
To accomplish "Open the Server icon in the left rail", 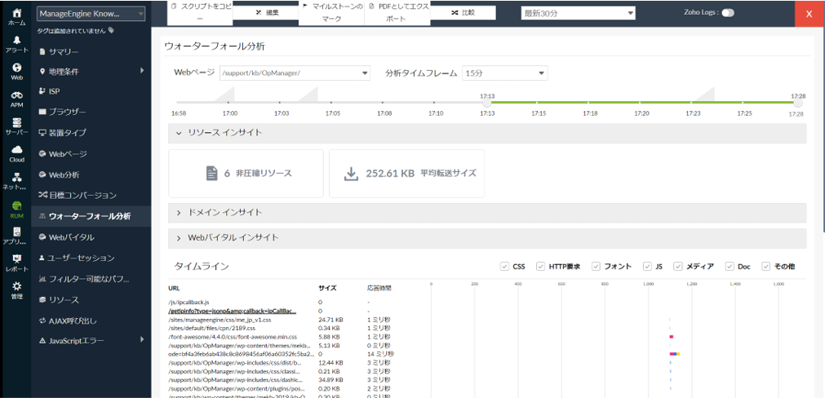I will coord(17,122).
